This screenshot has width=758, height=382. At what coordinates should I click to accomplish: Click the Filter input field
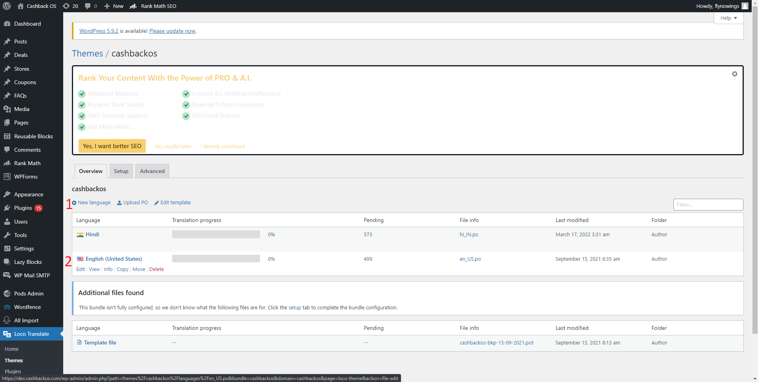pyautogui.click(x=708, y=205)
